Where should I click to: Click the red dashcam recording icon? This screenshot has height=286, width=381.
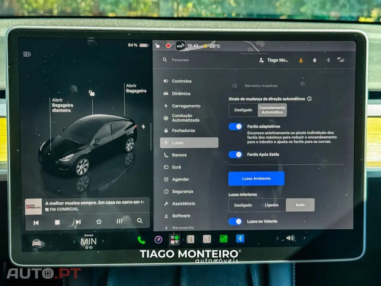[x=168, y=45]
